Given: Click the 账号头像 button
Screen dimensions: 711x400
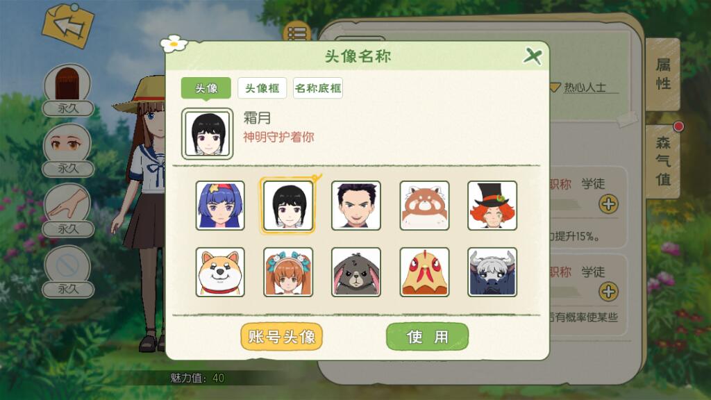Looking at the screenshot, I should pyautogui.click(x=282, y=337).
